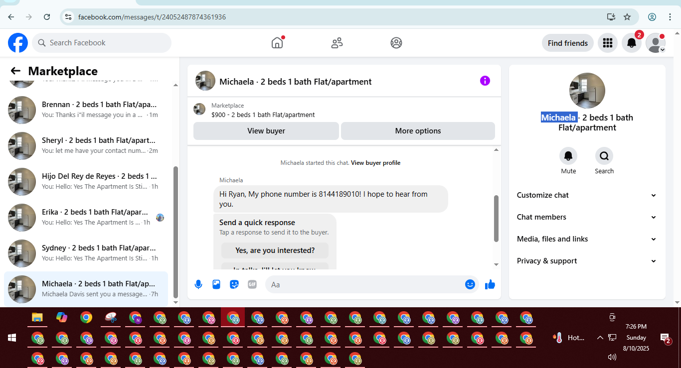
Task: Reload the page
Action: tap(47, 17)
